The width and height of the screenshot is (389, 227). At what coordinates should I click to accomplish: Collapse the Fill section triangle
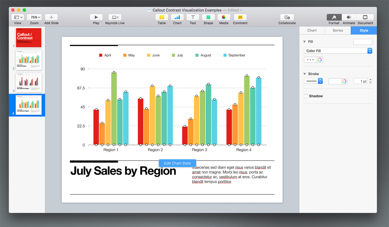(x=305, y=42)
